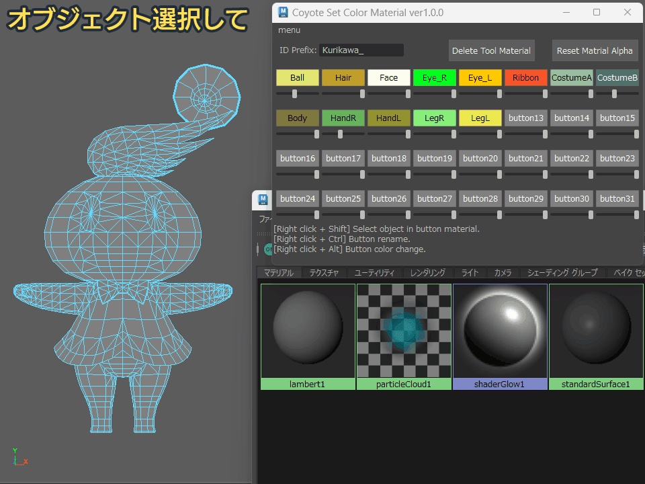Viewport: 645px width, 484px height.
Task: Switch to the テクスチャ tab
Action: (x=325, y=272)
